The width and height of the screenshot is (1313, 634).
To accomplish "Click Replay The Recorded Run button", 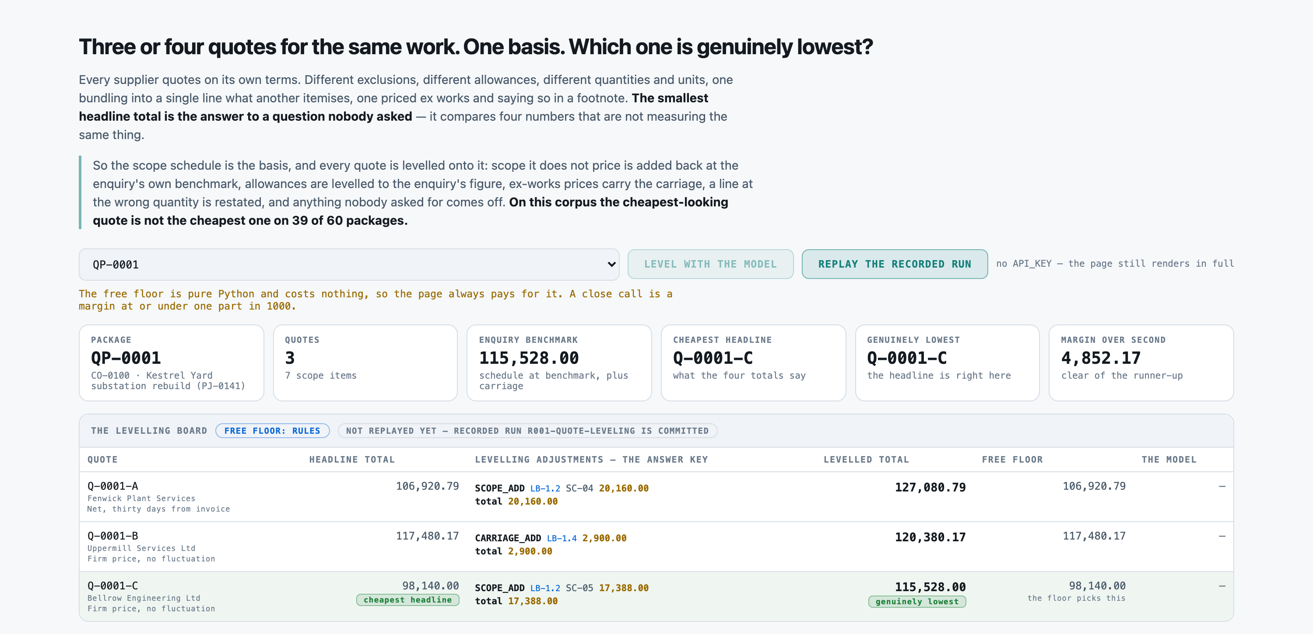I will tap(895, 264).
